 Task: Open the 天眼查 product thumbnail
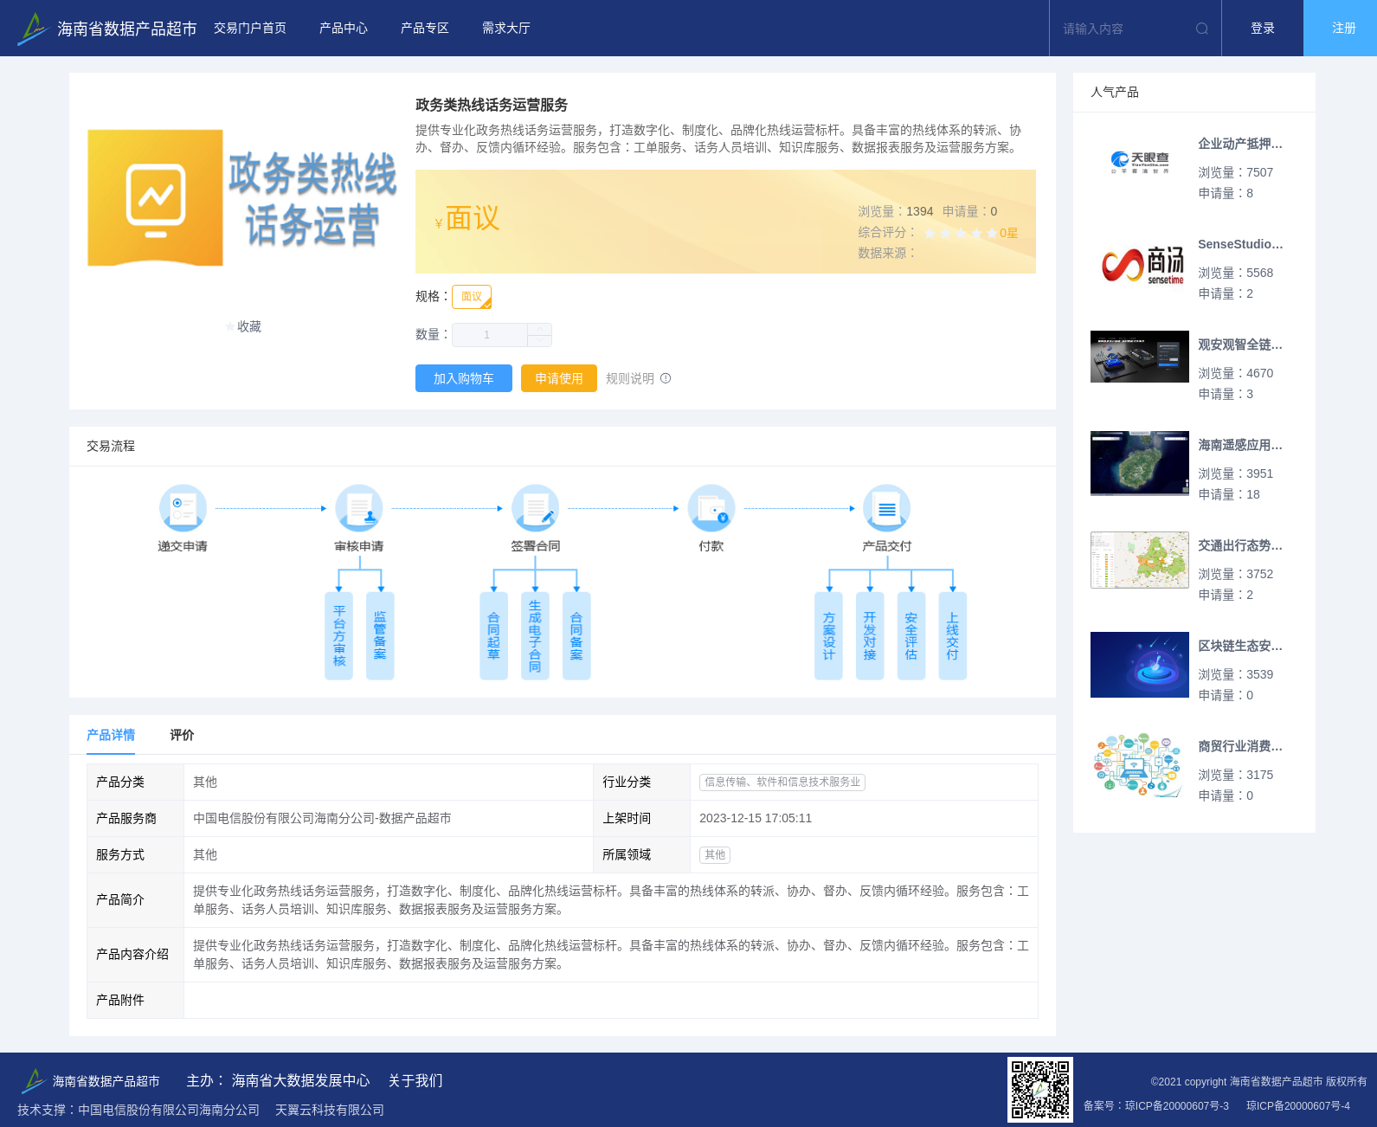pyautogui.click(x=1140, y=163)
